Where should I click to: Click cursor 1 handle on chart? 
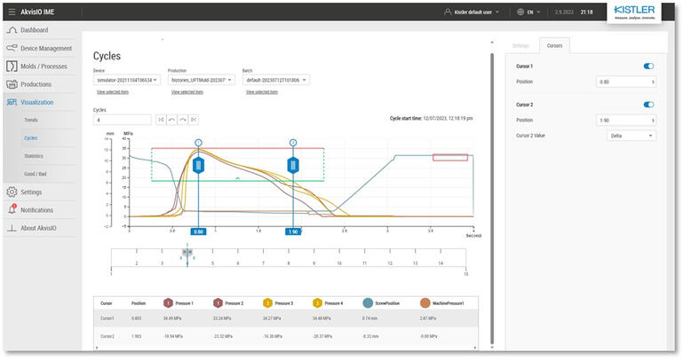(x=198, y=166)
